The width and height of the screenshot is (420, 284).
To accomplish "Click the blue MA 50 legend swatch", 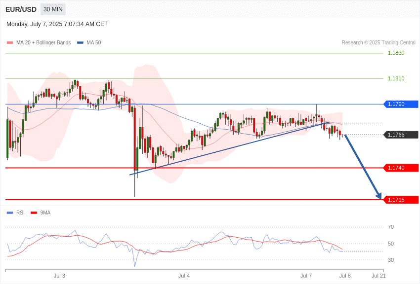I will (x=80, y=43).
